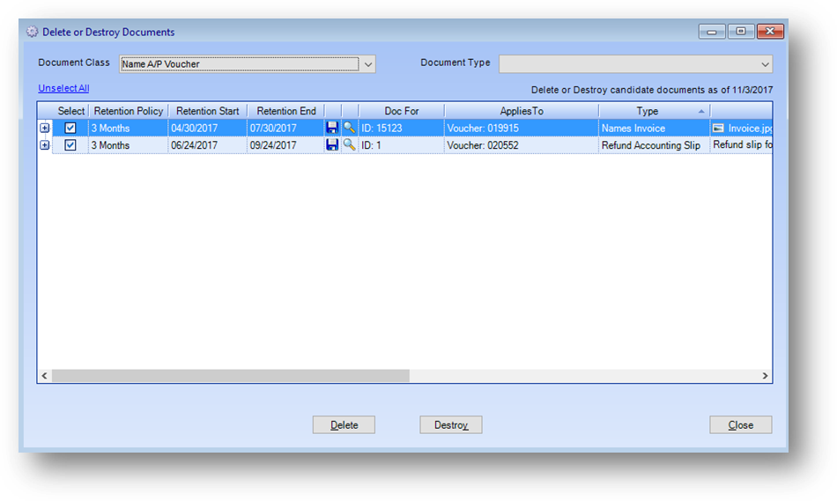Open the Document Class dropdown
The image size is (837, 501).
[368, 63]
